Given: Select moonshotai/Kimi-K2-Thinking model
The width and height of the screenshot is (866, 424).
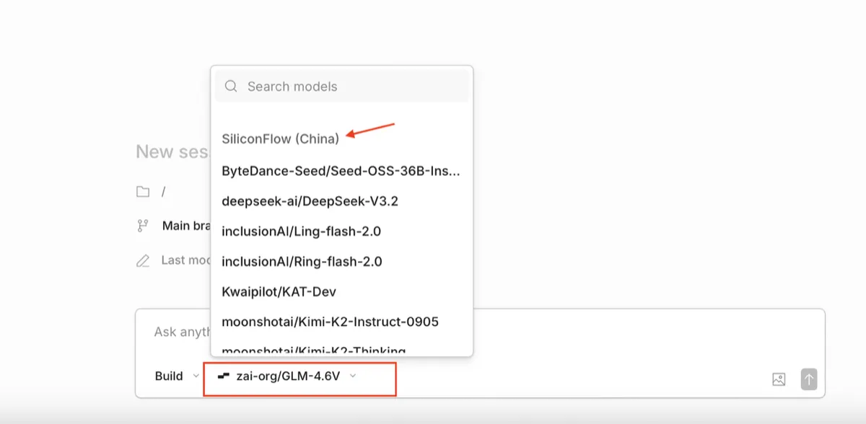Looking at the screenshot, I should [x=341, y=349].
